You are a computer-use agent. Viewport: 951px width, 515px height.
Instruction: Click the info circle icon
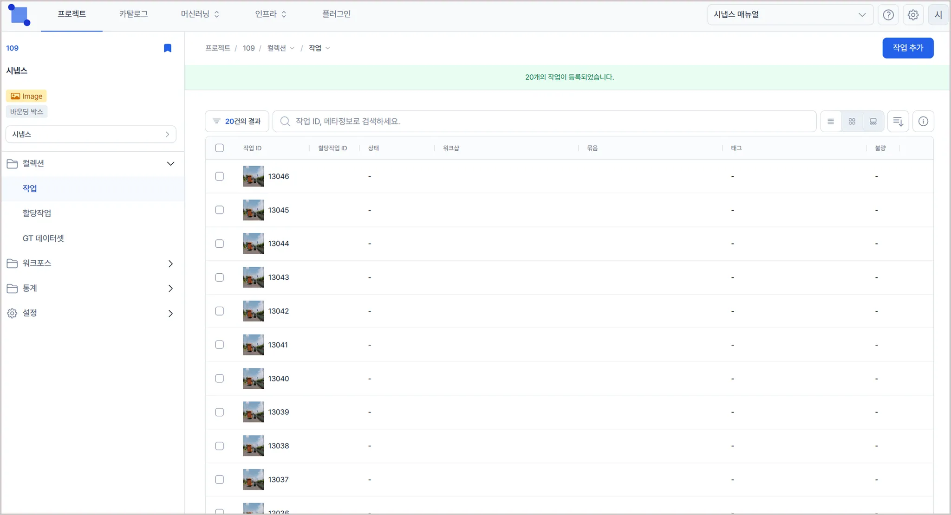[923, 122]
